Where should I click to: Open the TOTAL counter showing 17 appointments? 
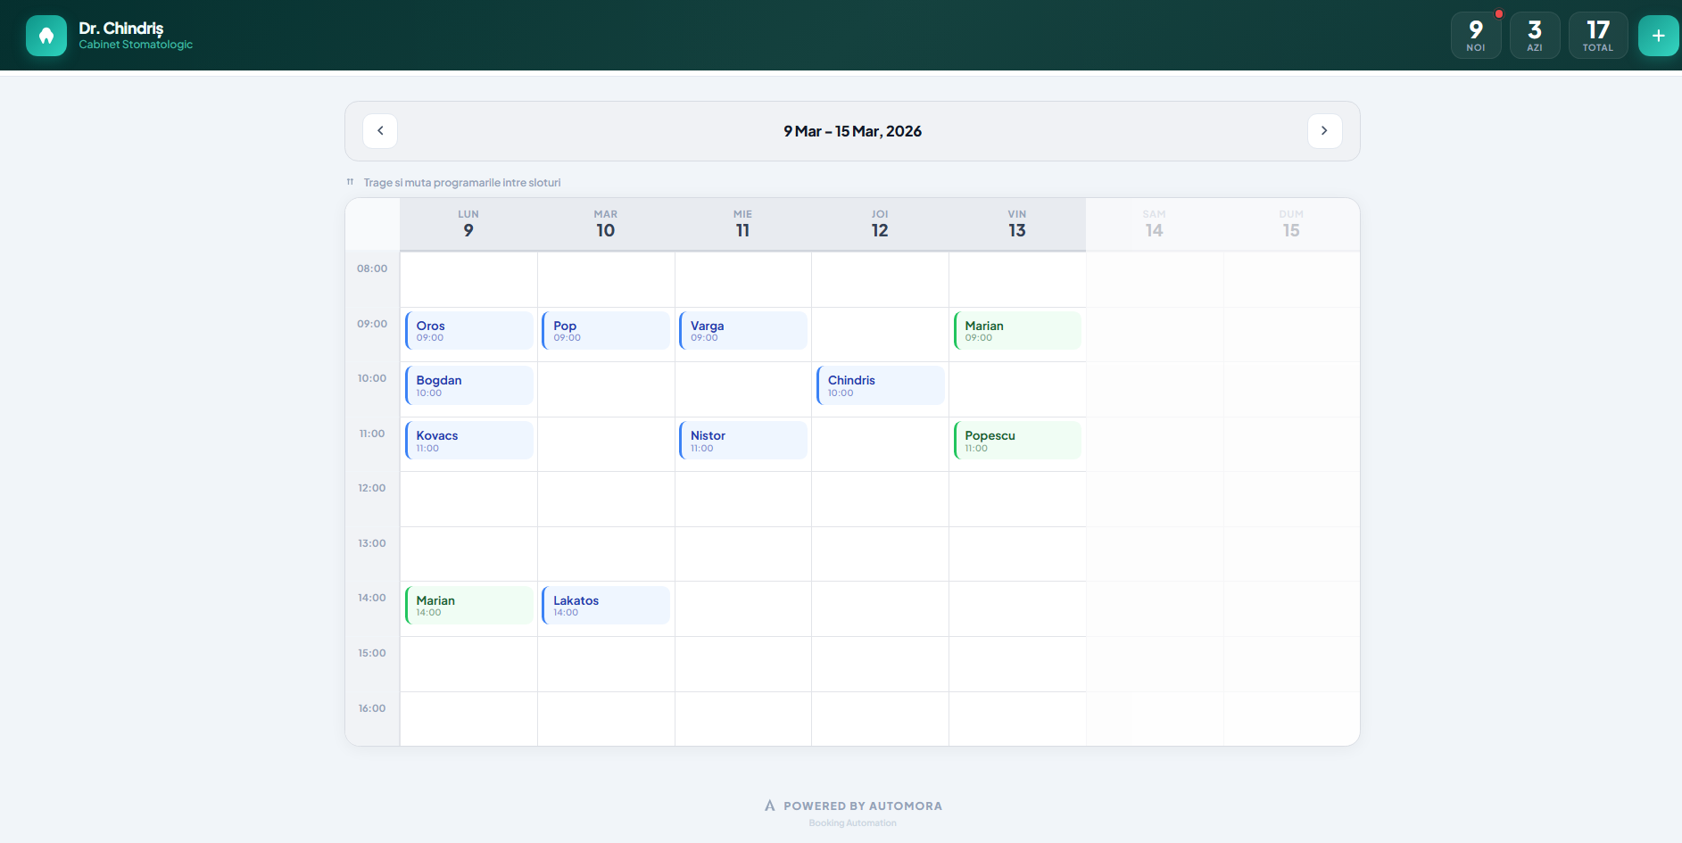(1598, 35)
